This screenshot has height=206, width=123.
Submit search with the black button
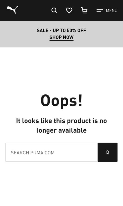point(107,152)
